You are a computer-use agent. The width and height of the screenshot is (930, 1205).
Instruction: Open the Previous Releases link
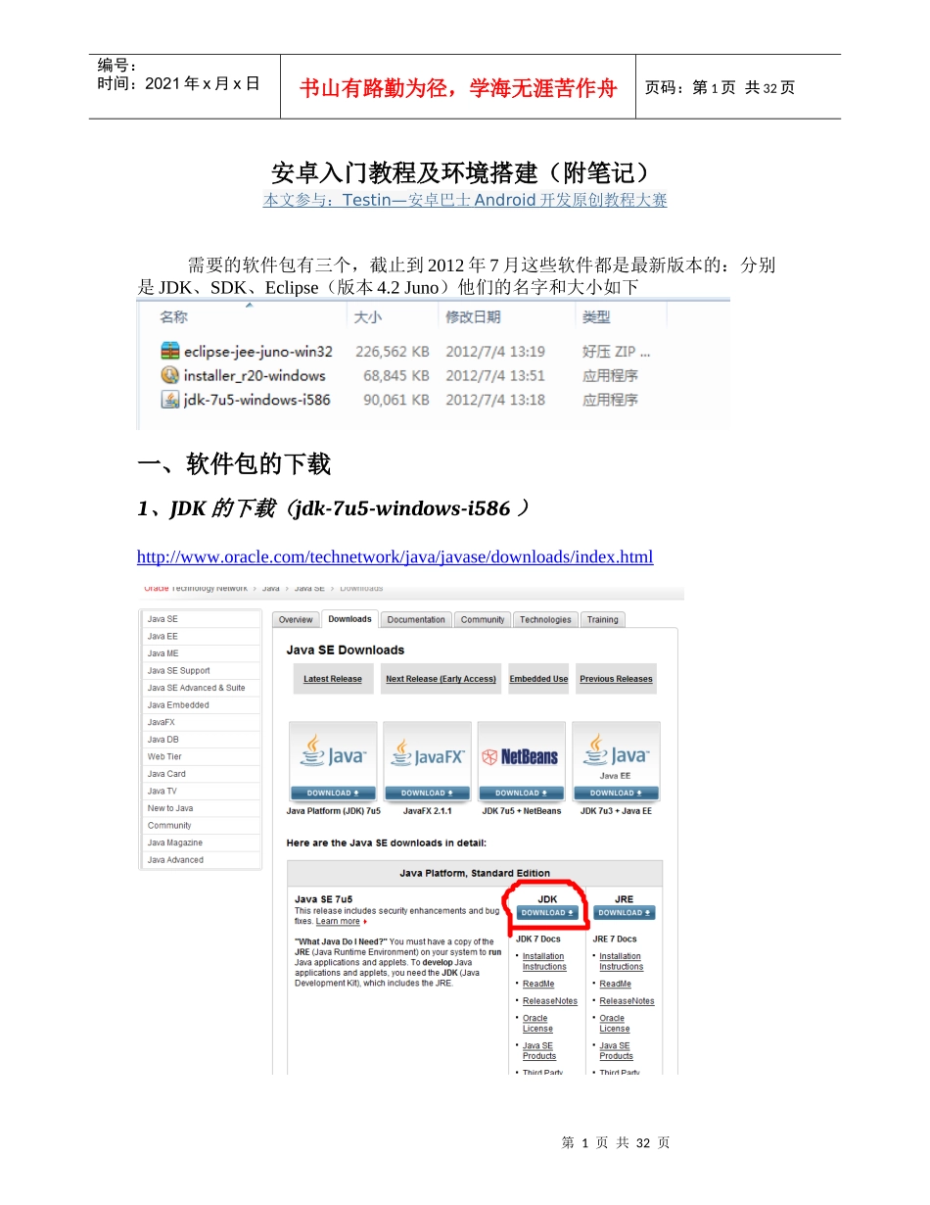[616, 679]
